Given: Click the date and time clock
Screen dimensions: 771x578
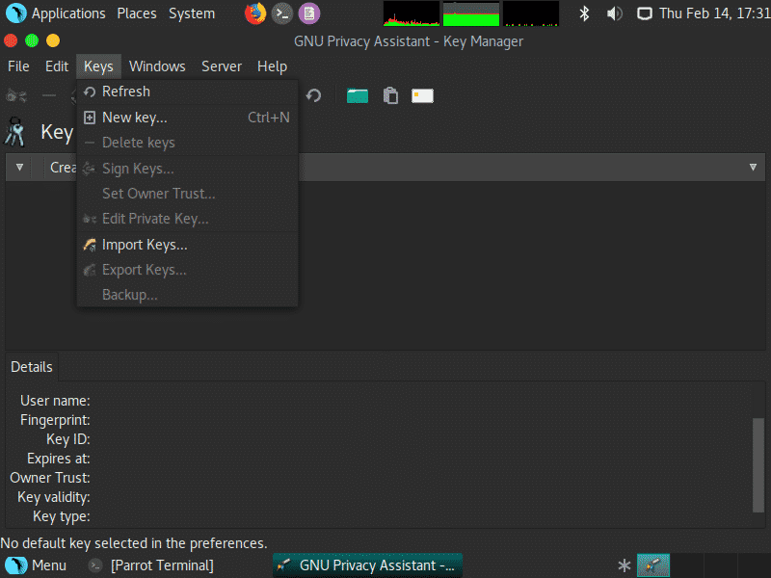Looking at the screenshot, I should point(714,13).
